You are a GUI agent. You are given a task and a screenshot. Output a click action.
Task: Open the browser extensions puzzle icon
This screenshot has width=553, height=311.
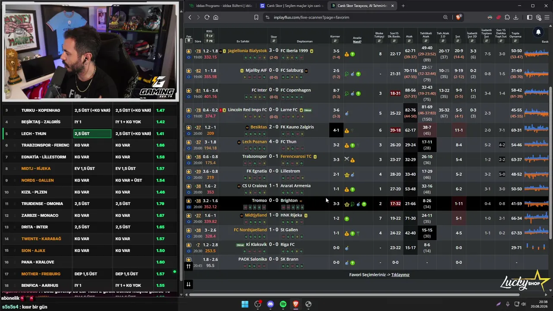pyautogui.click(x=507, y=17)
